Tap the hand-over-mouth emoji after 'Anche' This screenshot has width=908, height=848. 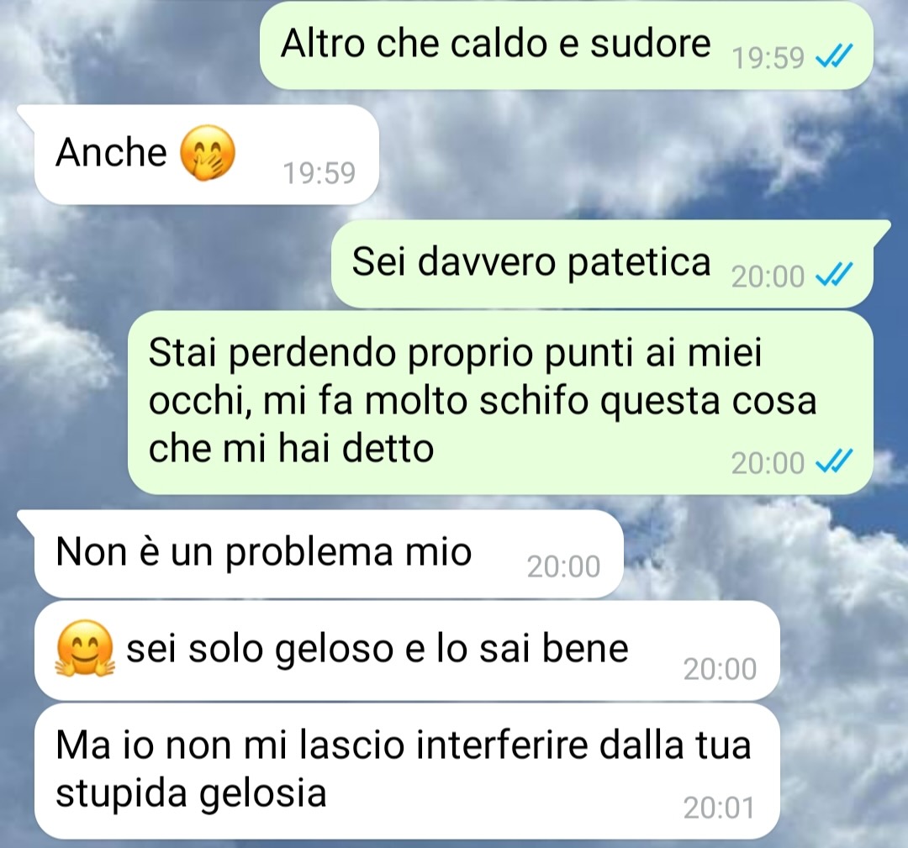(x=208, y=154)
